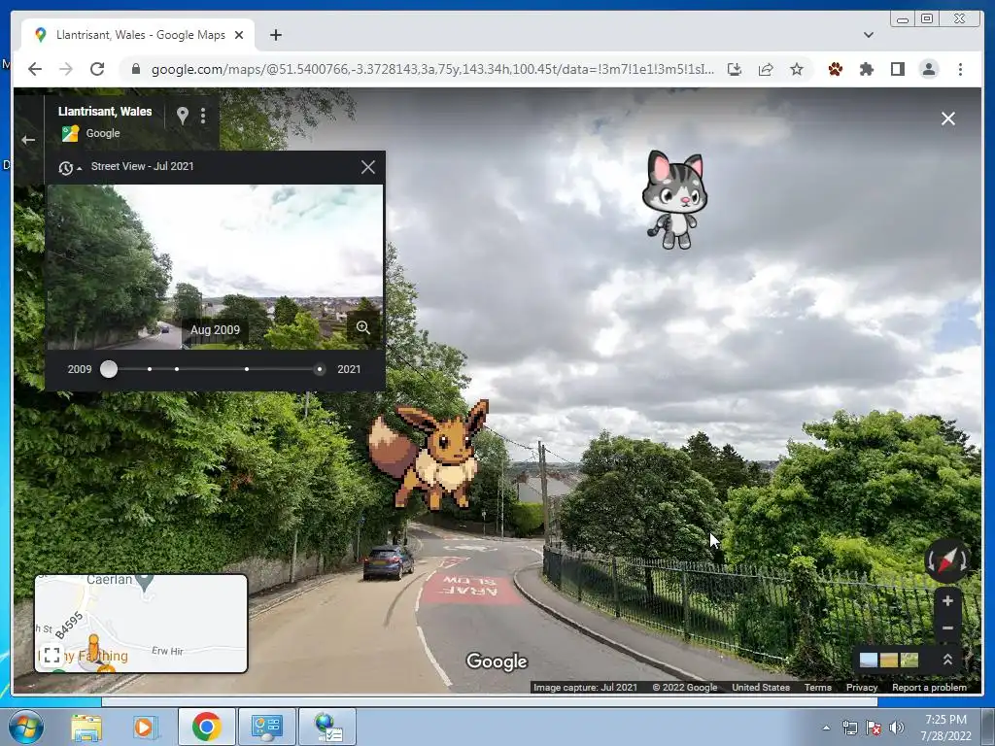Click the network tray icon
Viewport: 995px width, 746px height.
pos(849,729)
